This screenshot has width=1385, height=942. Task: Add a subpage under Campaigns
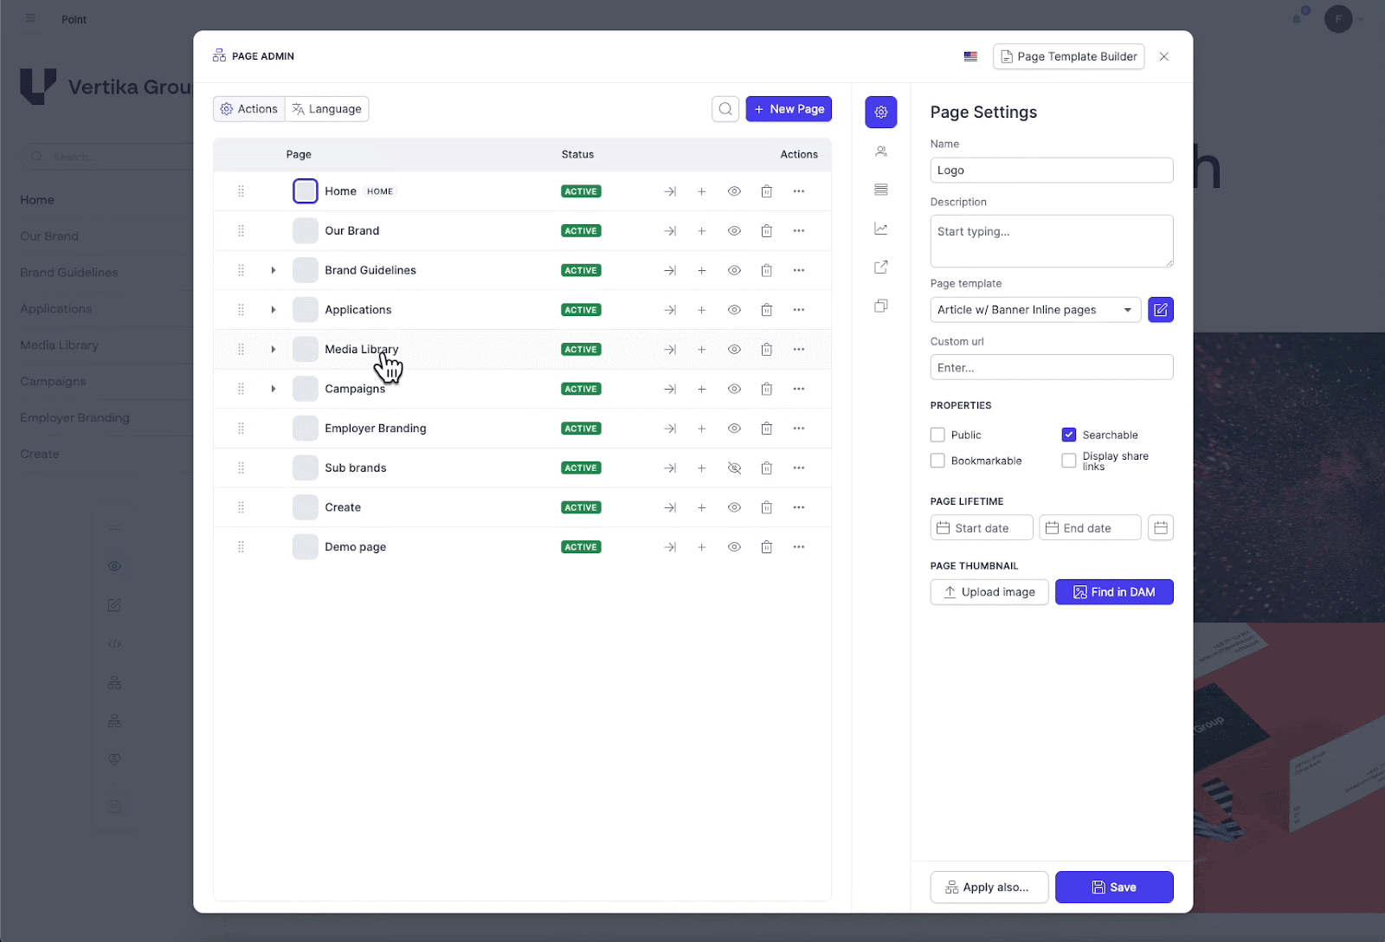pos(701,389)
